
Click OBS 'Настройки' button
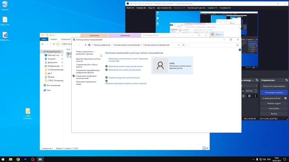pos(274,108)
